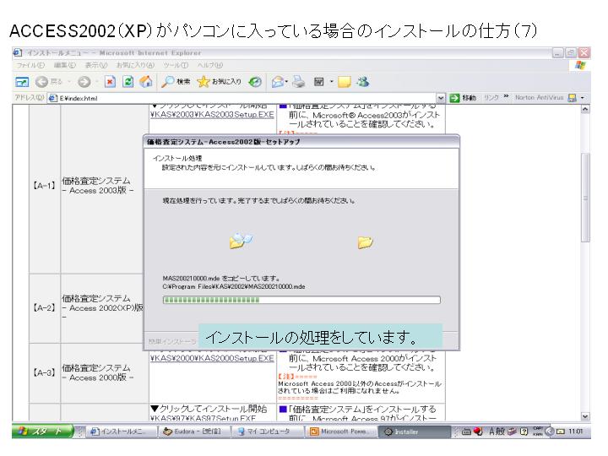Switch to インストールメニュー taskbar button
608x456 pixels.
tap(122, 432)
